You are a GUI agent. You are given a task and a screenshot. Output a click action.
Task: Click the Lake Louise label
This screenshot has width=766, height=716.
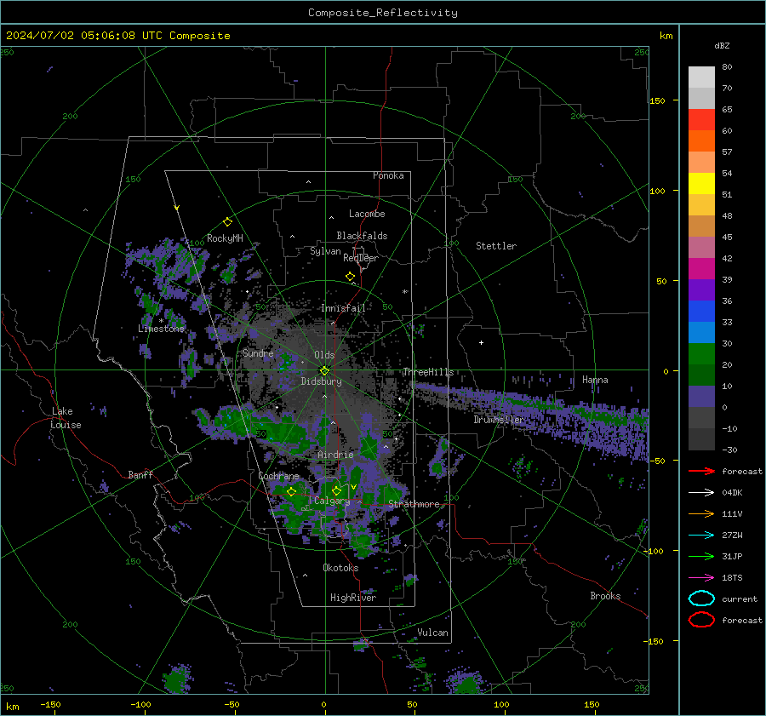click(x=66, y=418)
